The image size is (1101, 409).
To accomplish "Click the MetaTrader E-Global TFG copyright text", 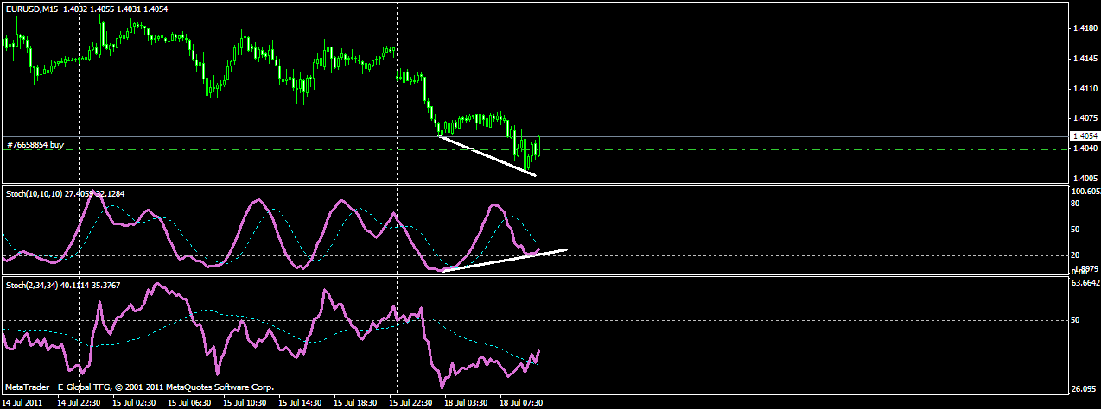I will pos(140,387).
